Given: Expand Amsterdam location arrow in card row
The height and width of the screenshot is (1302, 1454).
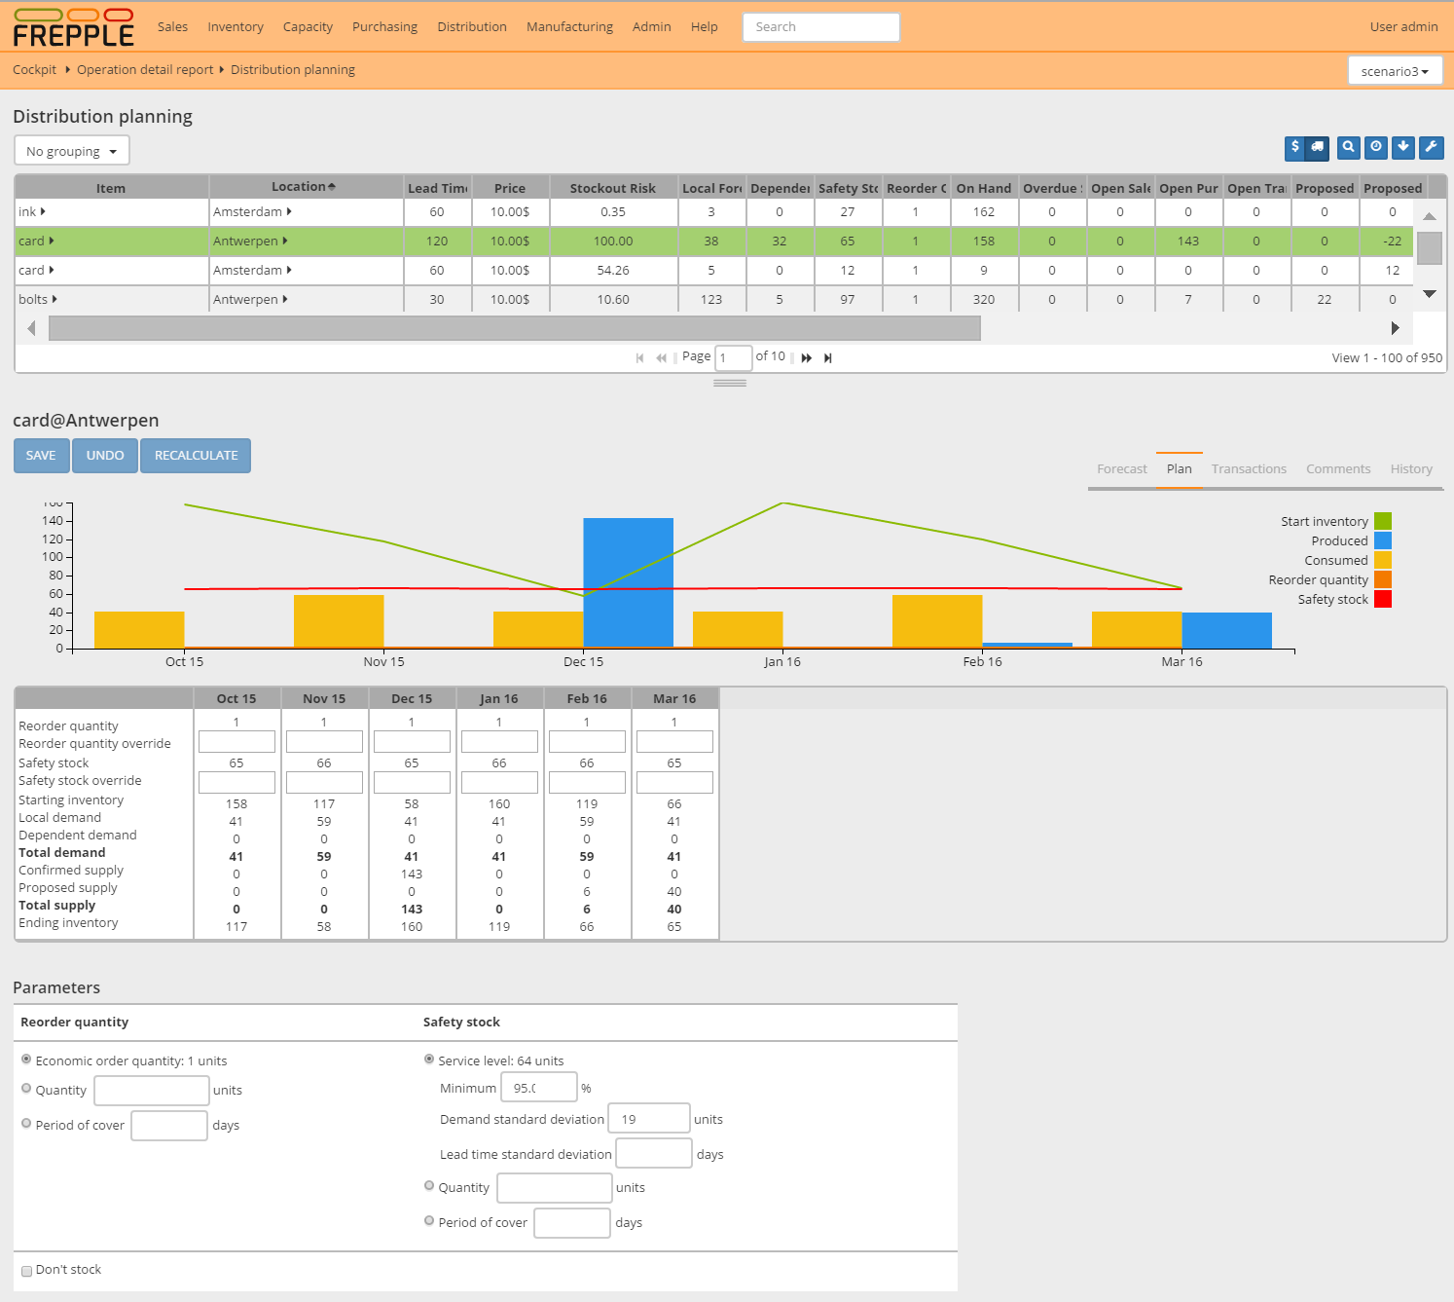Looking at the screenshot, I should click(x=289, y=270).
